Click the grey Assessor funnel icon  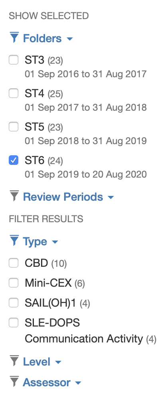[14, 382]
